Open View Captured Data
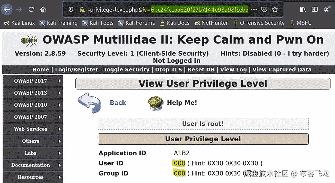Image resolution: width=335 pixels, height=183 pixels. pyautogui.click(x=282, y=69)
